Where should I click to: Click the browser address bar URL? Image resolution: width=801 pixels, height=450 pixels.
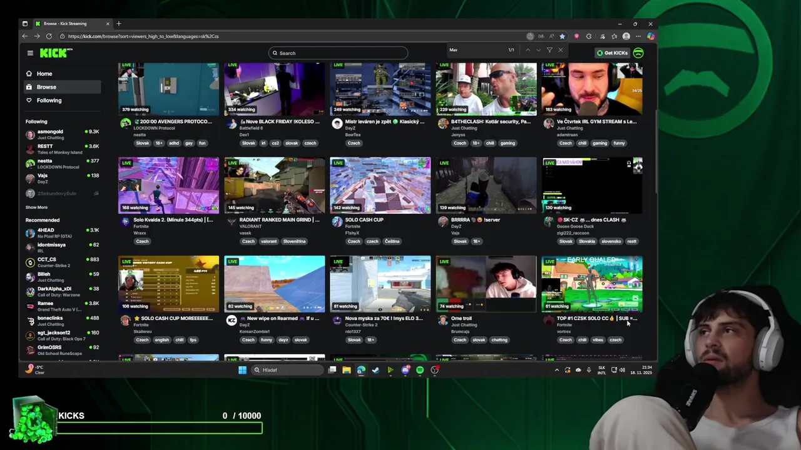(x=143, y=36)
